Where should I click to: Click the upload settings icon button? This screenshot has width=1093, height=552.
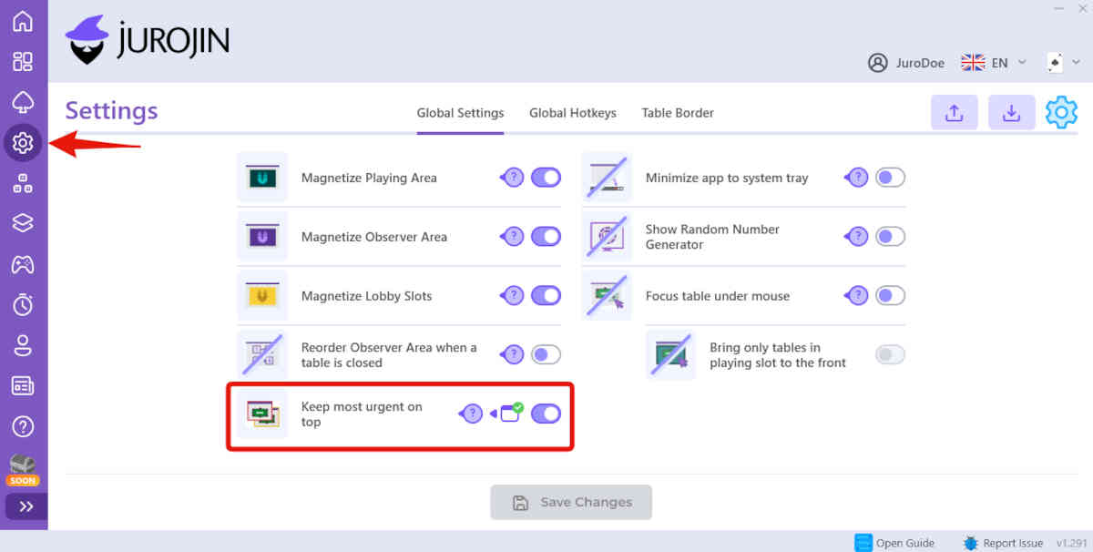(954, 113)
